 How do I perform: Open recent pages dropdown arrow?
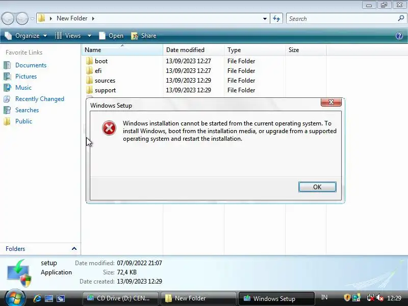tap(32, 18)
